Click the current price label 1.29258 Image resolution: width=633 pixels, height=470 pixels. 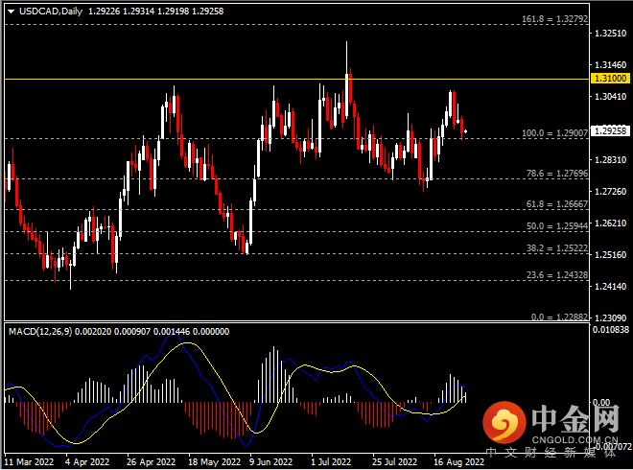click(x=610, y=130)
